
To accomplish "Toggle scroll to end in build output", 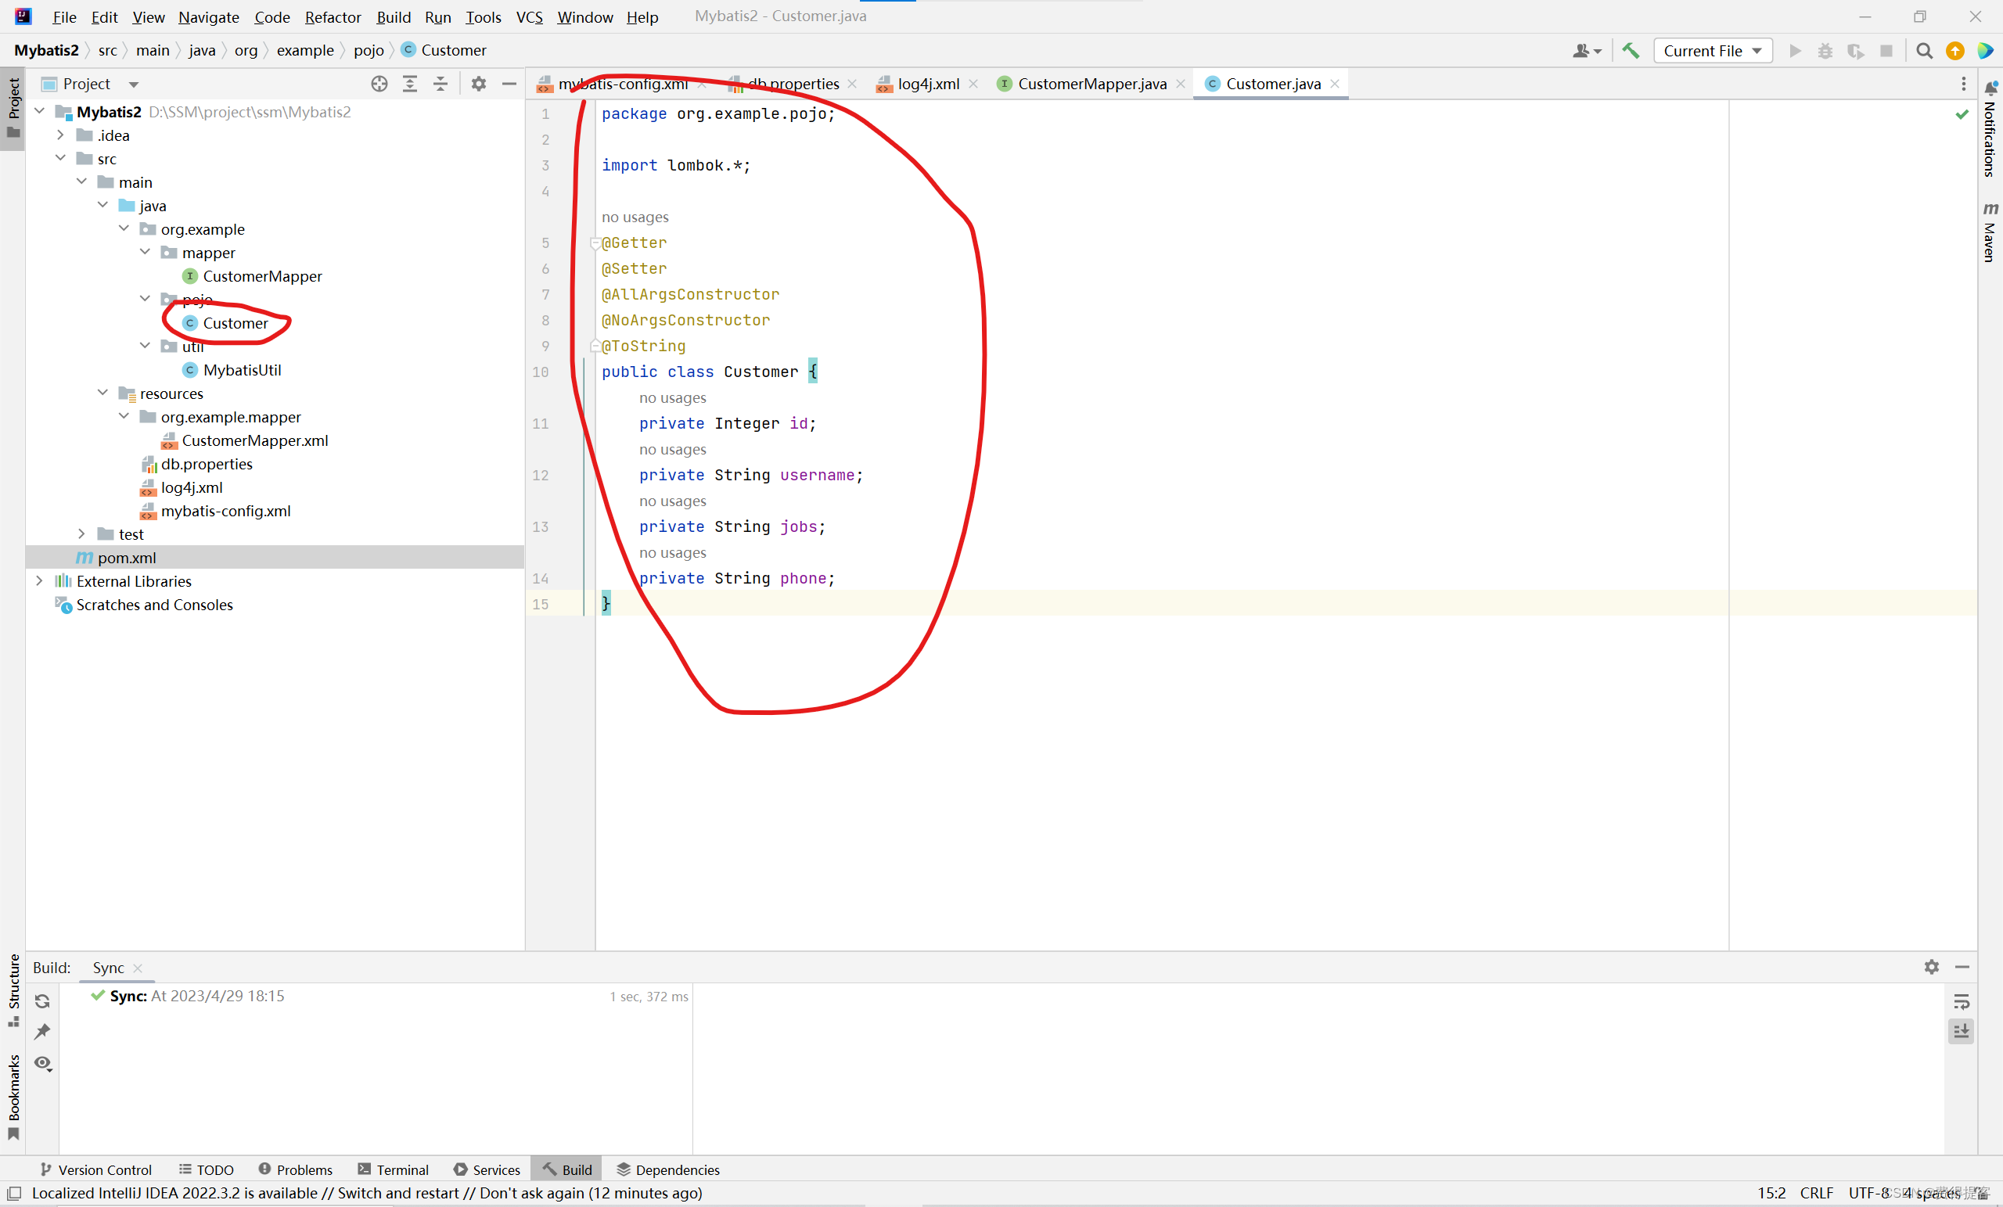I will tap(1961, 1031).
